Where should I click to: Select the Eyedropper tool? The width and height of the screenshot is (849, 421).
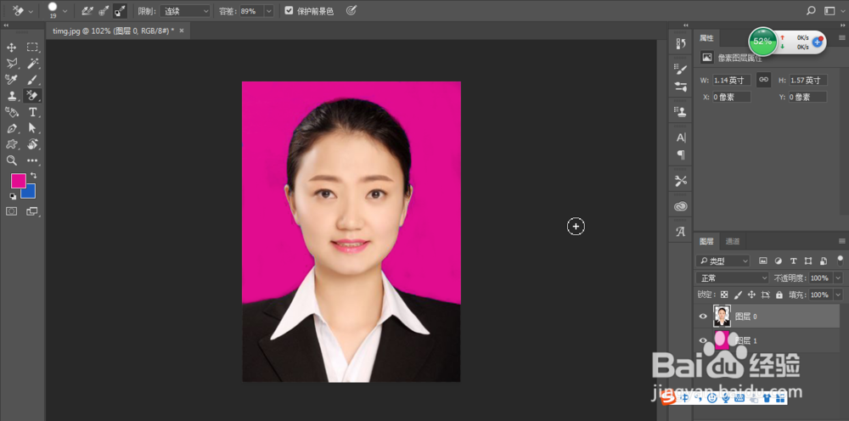click(x=11, y=80)
